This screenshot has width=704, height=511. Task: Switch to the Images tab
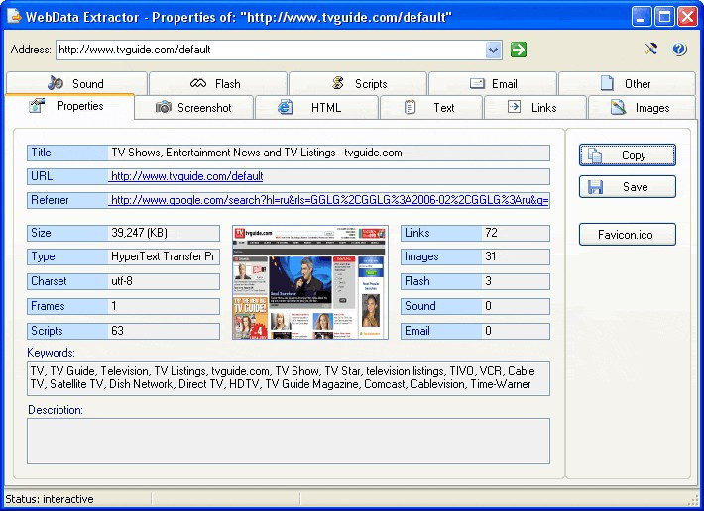pyautogui.click(x=643, y=108)
